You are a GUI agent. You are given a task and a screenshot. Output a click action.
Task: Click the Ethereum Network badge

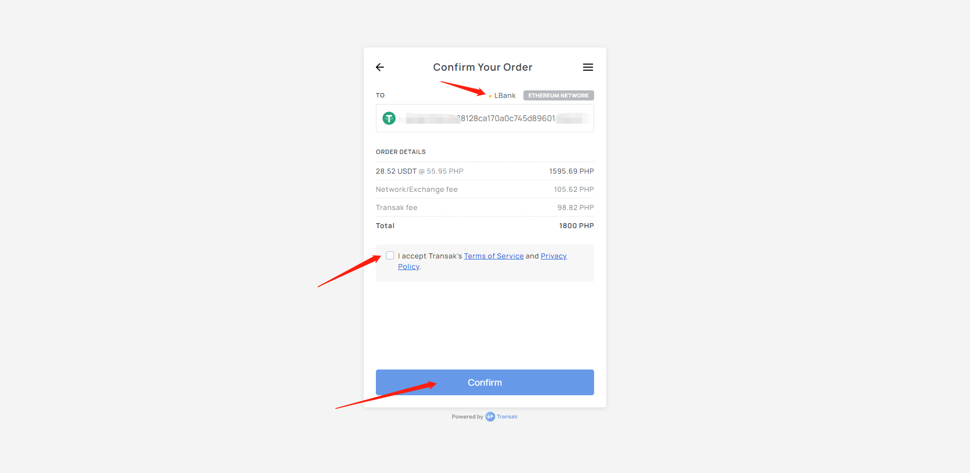point(558,95)
